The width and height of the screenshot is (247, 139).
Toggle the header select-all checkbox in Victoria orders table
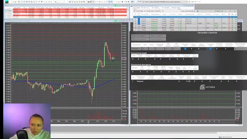139,14
